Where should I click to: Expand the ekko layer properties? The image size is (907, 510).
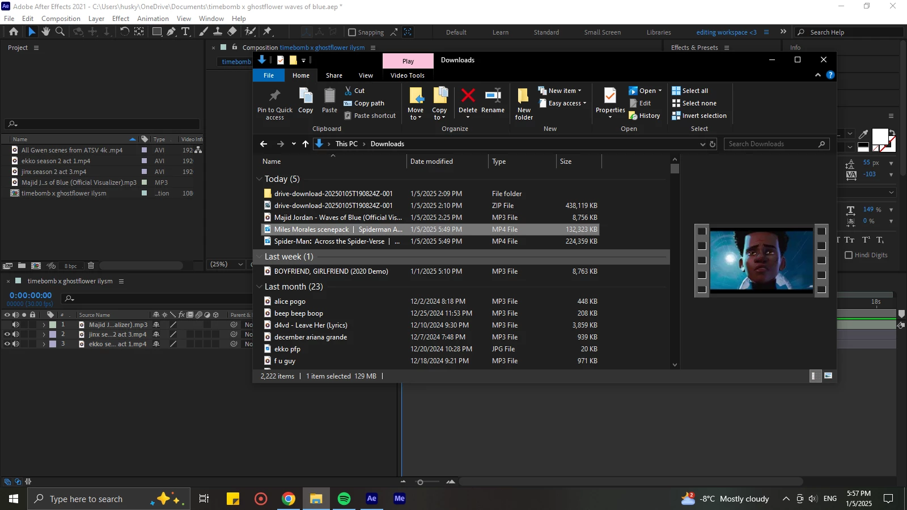click(x=44, y=344)
